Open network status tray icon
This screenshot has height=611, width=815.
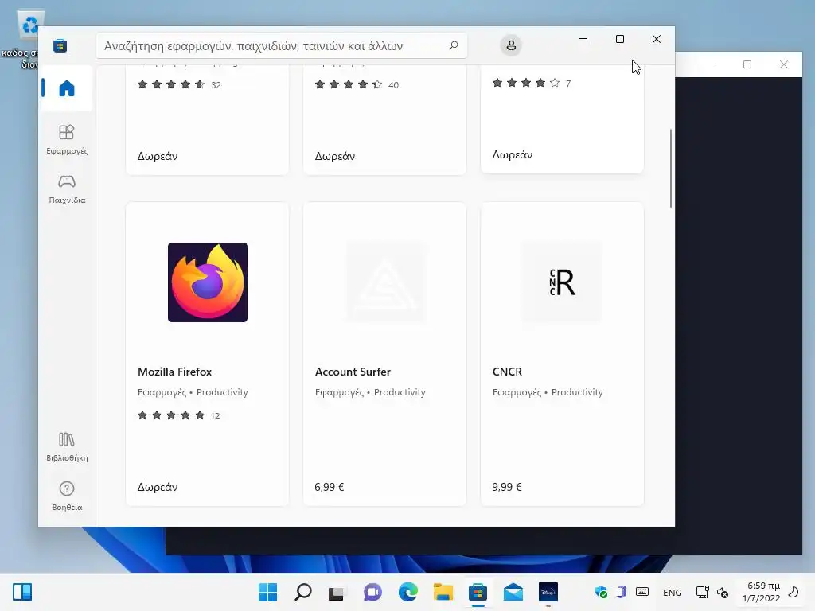[x=702, y=592]
